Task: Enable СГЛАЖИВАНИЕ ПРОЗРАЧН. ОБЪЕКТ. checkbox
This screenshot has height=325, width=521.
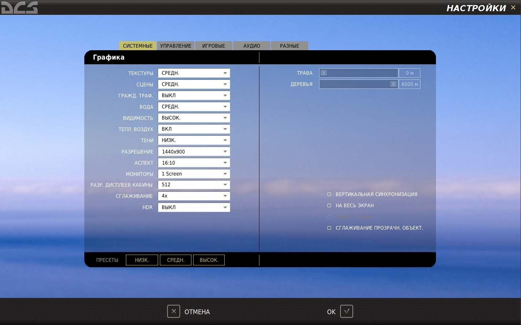Action: pos(329,228)
